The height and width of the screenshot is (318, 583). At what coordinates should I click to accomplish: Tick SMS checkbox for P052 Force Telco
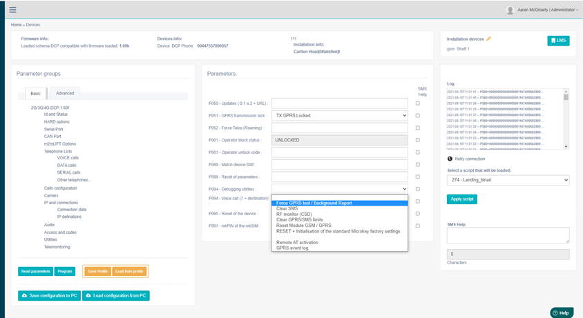(x=417, y=128)
